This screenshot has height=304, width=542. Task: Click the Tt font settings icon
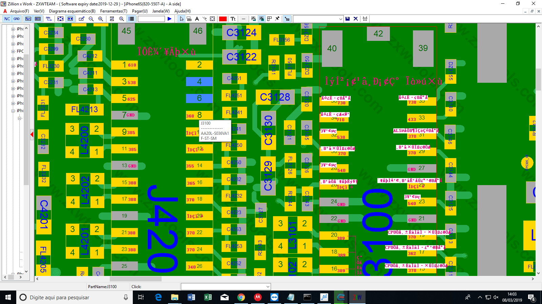click(x=233, y=19)
